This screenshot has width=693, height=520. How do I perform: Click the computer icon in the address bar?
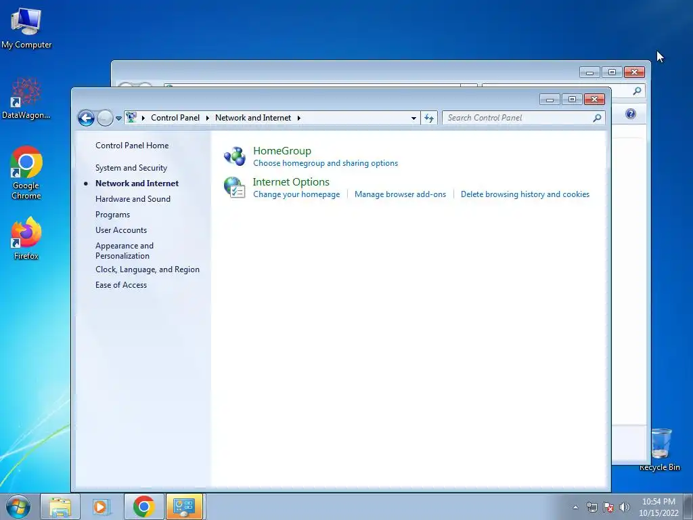[x=131, y=118]
